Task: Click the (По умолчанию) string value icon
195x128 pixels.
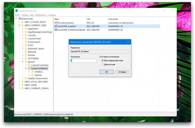Action: tap(56, 23)
